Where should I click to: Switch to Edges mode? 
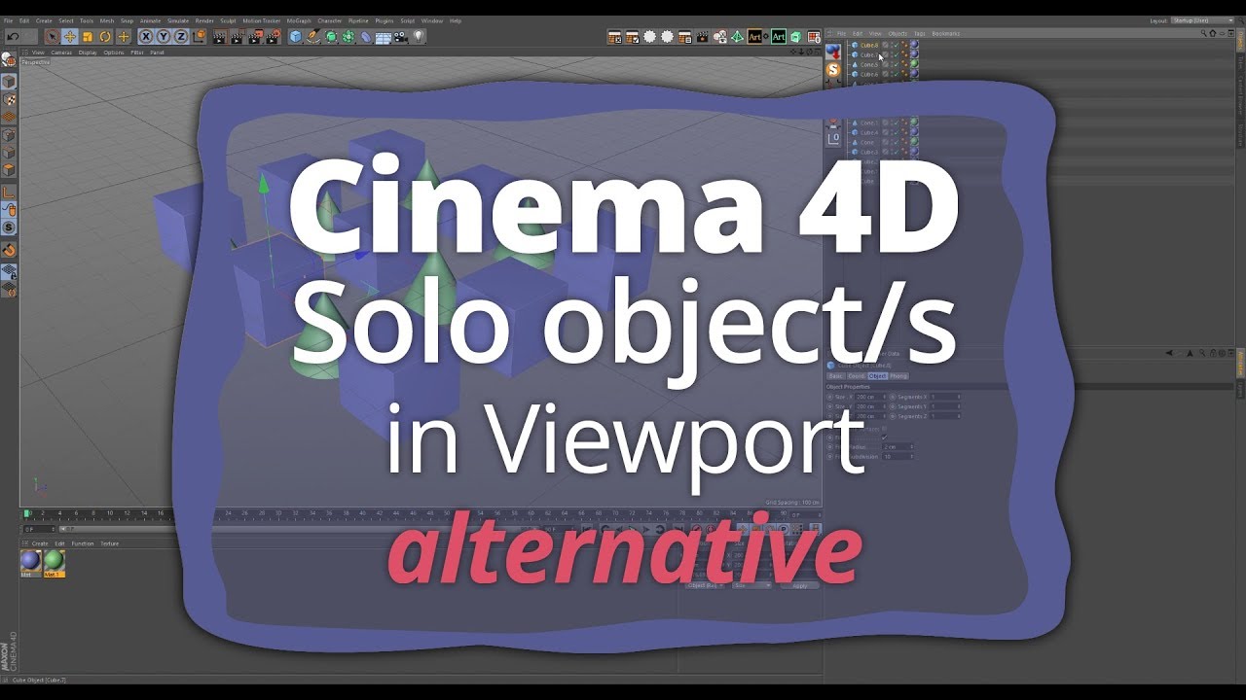click(9, 153)
